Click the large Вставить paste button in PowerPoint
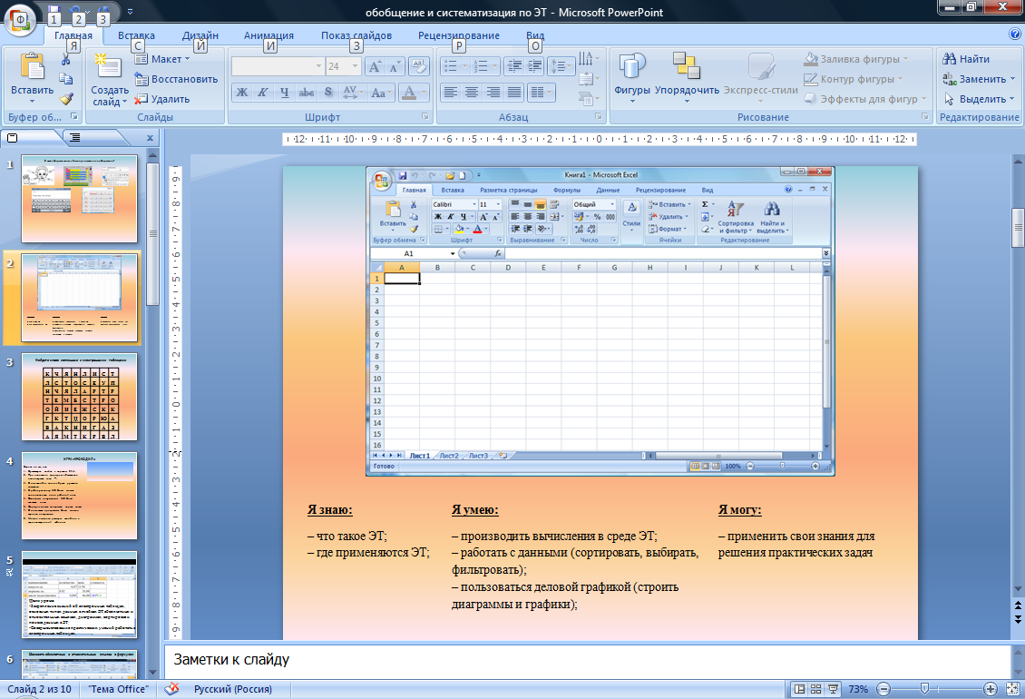Viewport: 1025px width, 699px height. (x=32, y=76)
